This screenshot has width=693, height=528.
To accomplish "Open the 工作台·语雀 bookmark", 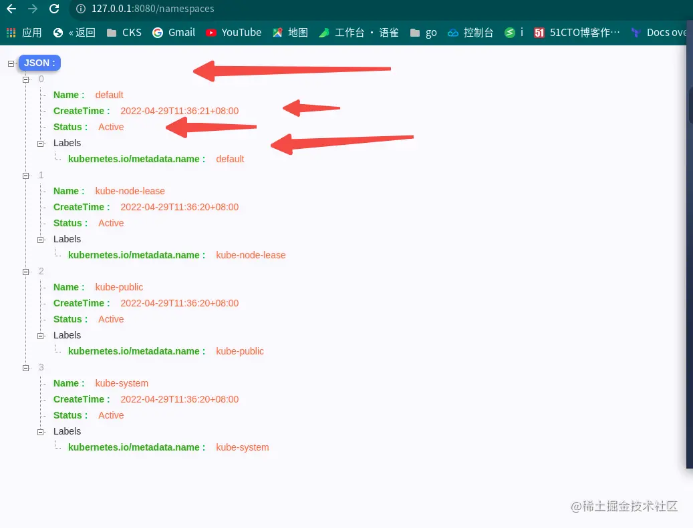I will (x=359, y=33).
